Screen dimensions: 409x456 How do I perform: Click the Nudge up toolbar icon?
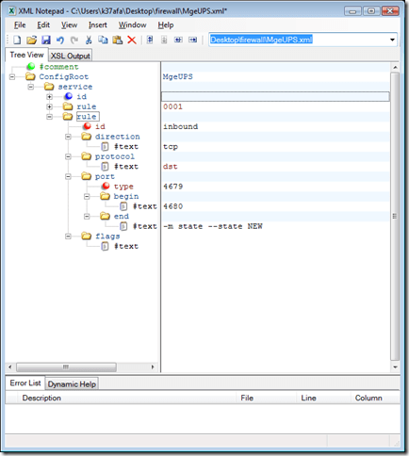(150, 40)
